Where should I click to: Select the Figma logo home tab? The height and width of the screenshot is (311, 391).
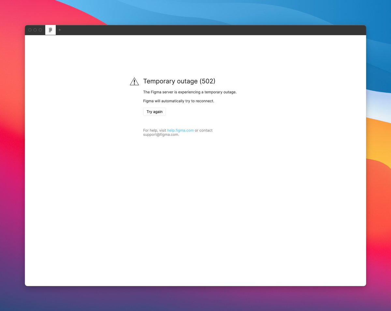click(x=51, y=30)
